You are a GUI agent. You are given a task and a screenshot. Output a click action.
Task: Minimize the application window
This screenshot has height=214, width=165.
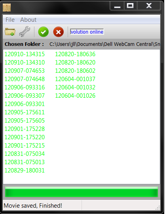117,6
